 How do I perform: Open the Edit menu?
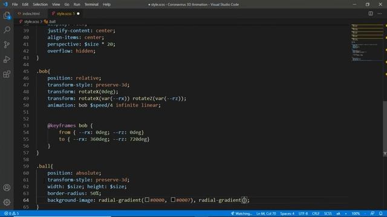click(x=25, y=4)
